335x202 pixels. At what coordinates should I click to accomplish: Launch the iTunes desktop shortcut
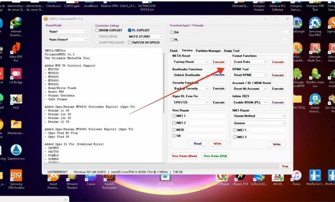click(x=296, y=176)
